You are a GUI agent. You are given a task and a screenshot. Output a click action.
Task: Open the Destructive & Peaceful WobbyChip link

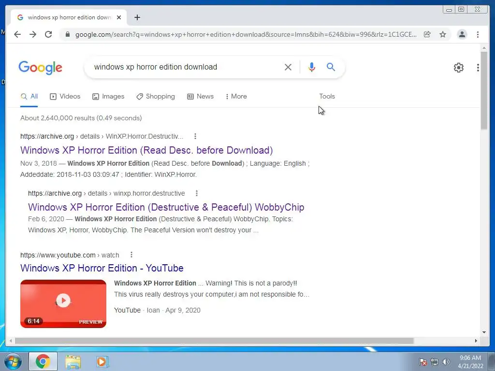point(166,207)
